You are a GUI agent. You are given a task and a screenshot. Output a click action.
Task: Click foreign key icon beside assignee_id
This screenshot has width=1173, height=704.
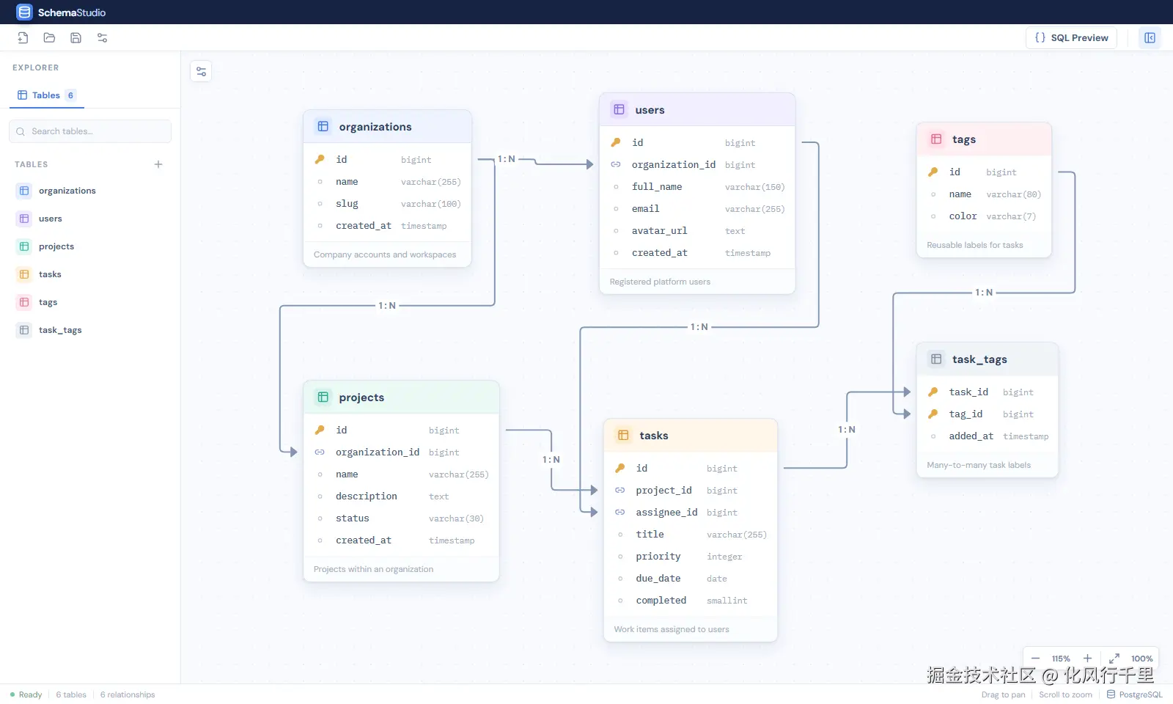tap(619, 512)
